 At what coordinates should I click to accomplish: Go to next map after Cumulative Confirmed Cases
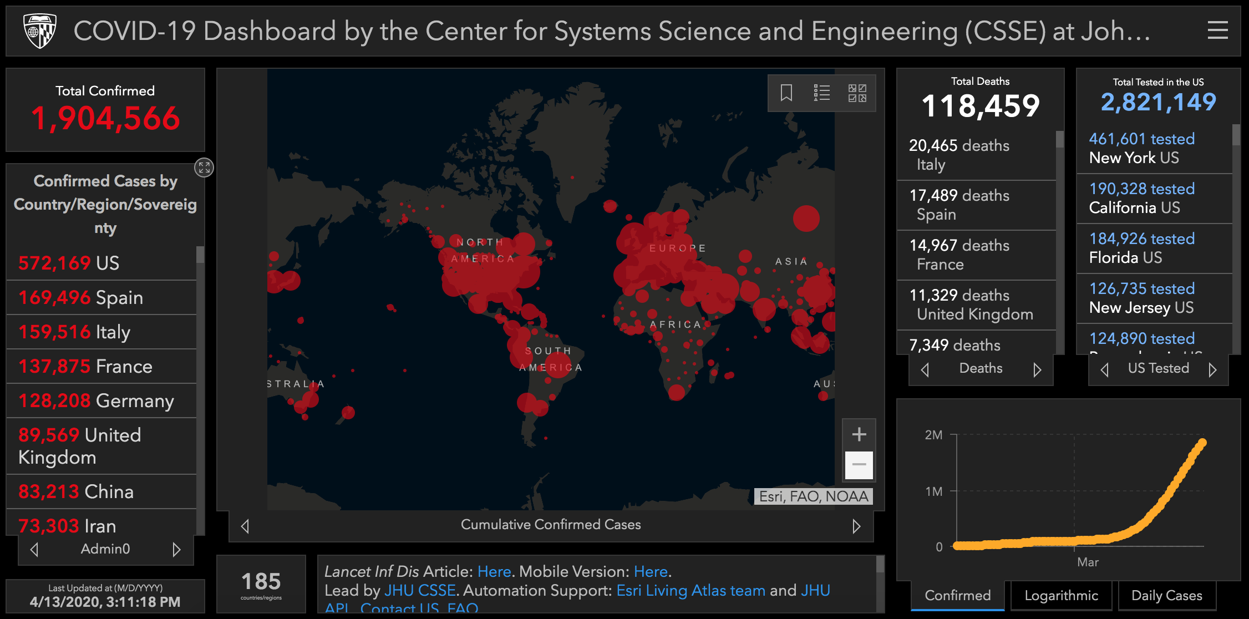click(856, 526)
